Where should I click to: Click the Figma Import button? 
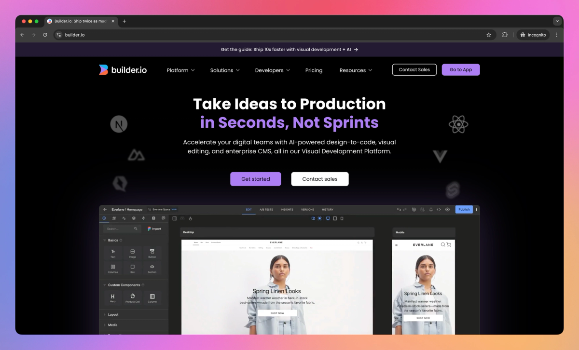(154, 229)
